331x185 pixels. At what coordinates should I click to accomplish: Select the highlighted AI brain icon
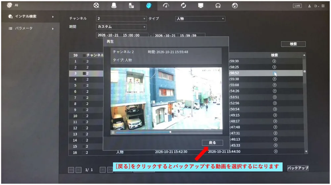click(149, 6)
